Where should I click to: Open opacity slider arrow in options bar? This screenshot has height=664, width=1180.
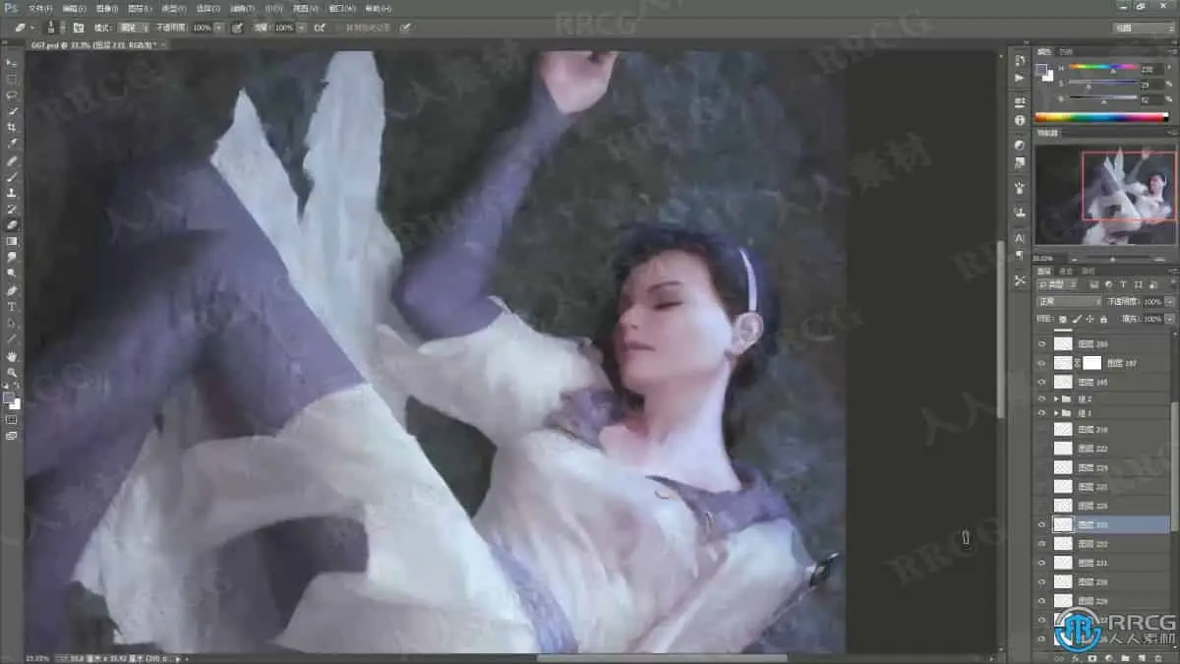218,28
